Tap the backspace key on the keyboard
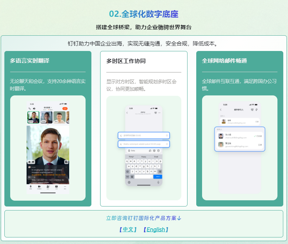288x244 pixels. pos(160,171)
